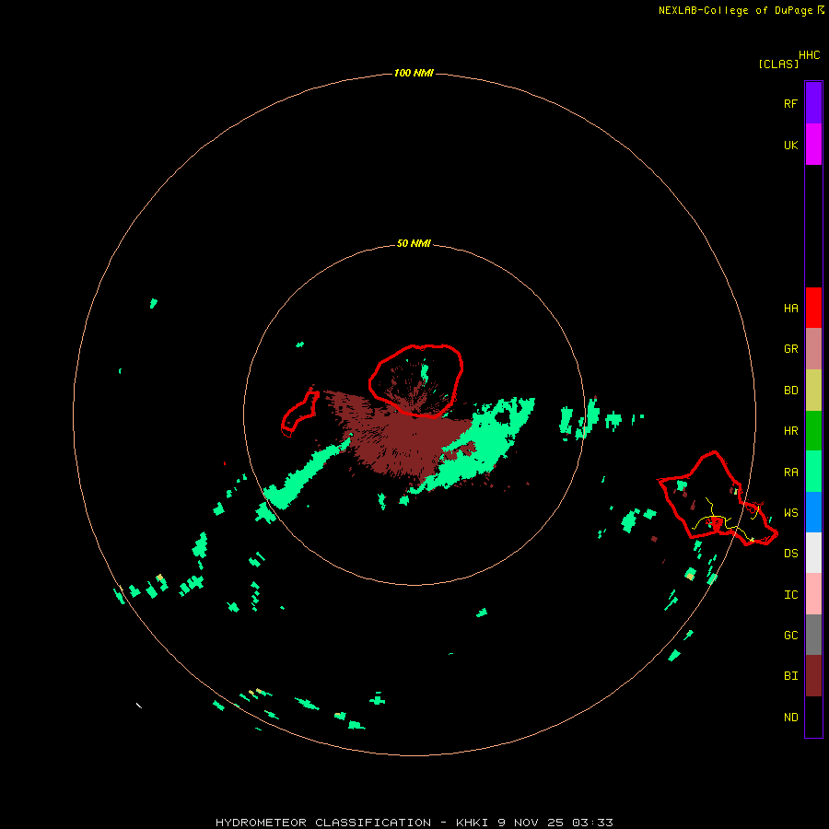
Task: Click the RA legend label
Action: point(790,473)
